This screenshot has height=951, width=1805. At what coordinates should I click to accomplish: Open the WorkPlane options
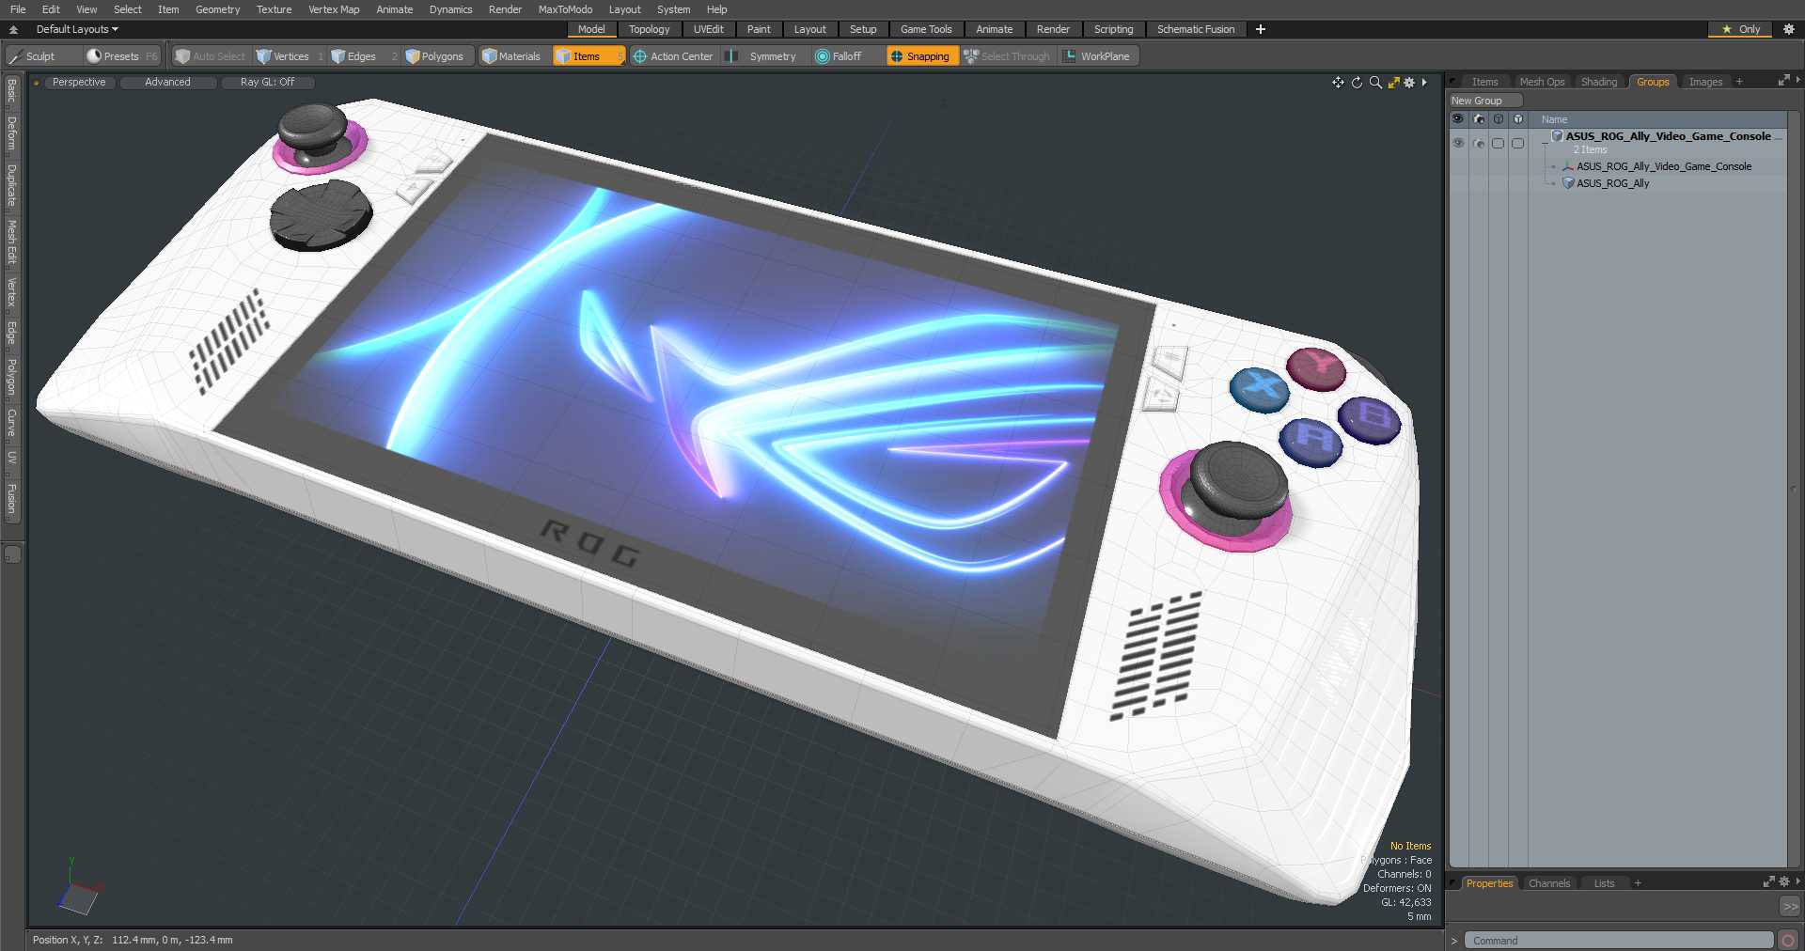pos(1096,56)
